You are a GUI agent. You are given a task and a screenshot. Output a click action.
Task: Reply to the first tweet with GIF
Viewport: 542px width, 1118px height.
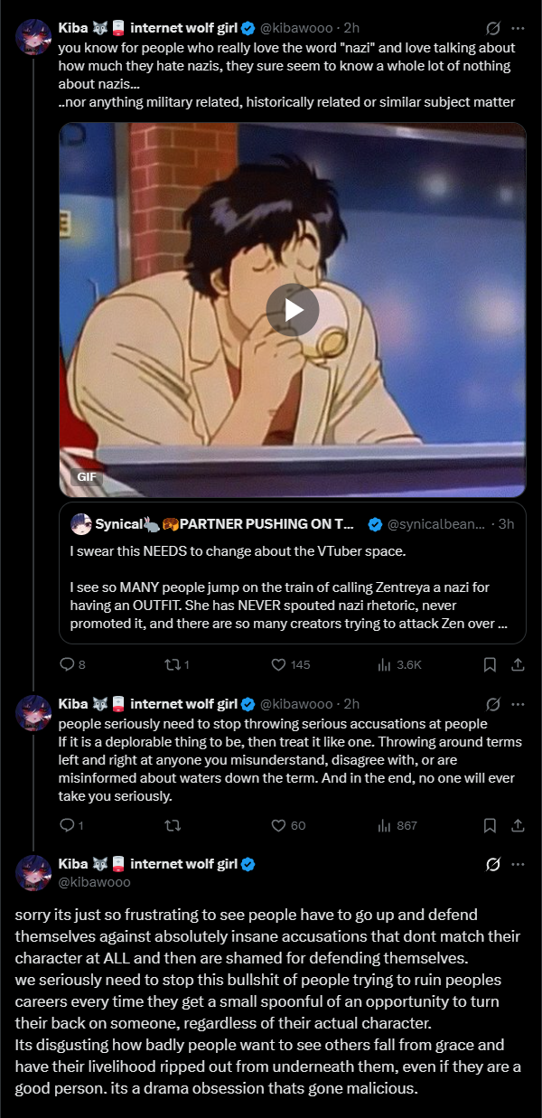coord(66,664)
